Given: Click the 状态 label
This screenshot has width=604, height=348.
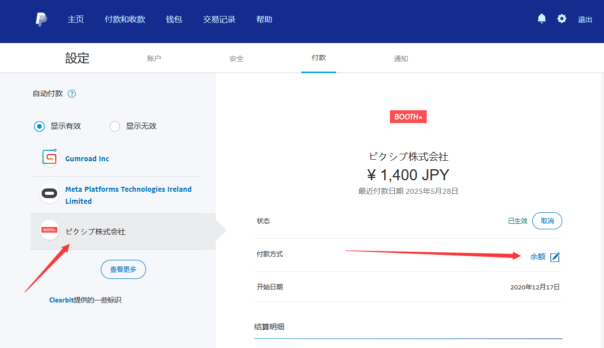Looking at the screenshot, I should point(263,221).
